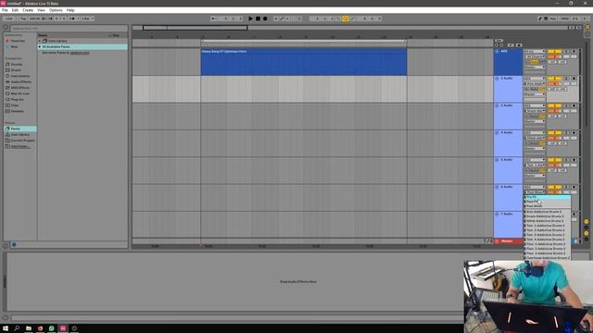593x333 pixels.
Task: Choose Hihat Addictive Drums 2 entry
Action: tap(548, 221)
